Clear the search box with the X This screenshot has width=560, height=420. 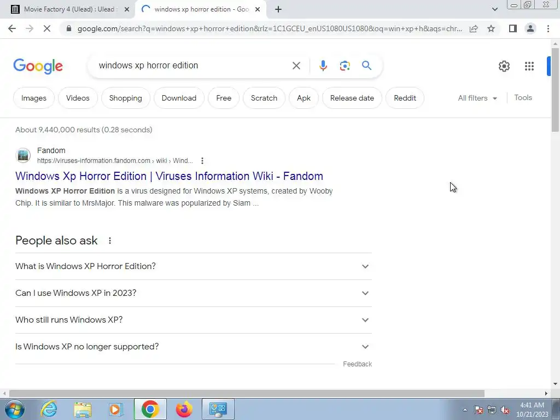coord(296,66)
